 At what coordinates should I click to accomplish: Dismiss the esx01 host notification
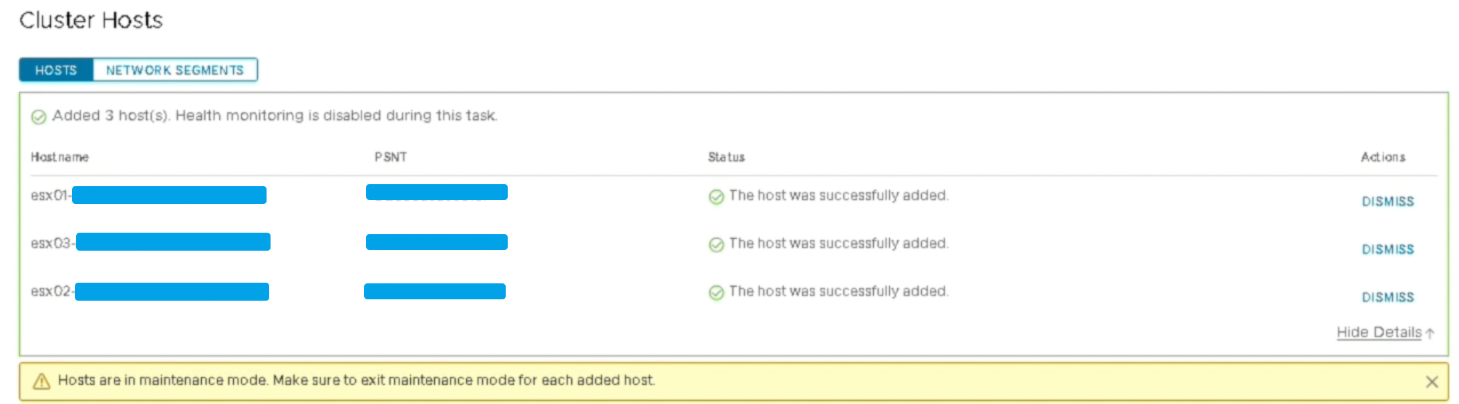click(x=1388, y=201)
